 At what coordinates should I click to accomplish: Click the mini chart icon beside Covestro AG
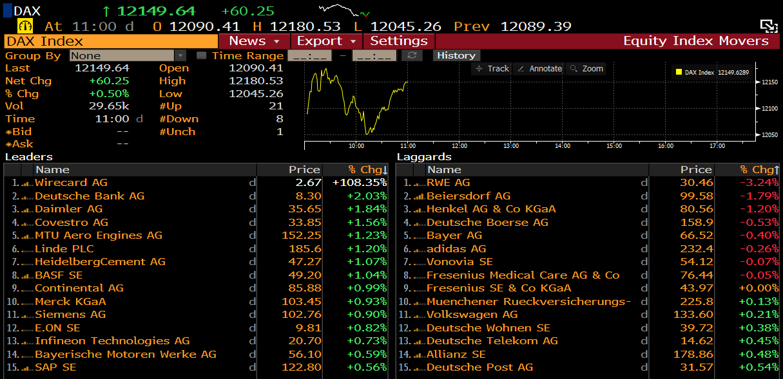click(x=27, y=223)
